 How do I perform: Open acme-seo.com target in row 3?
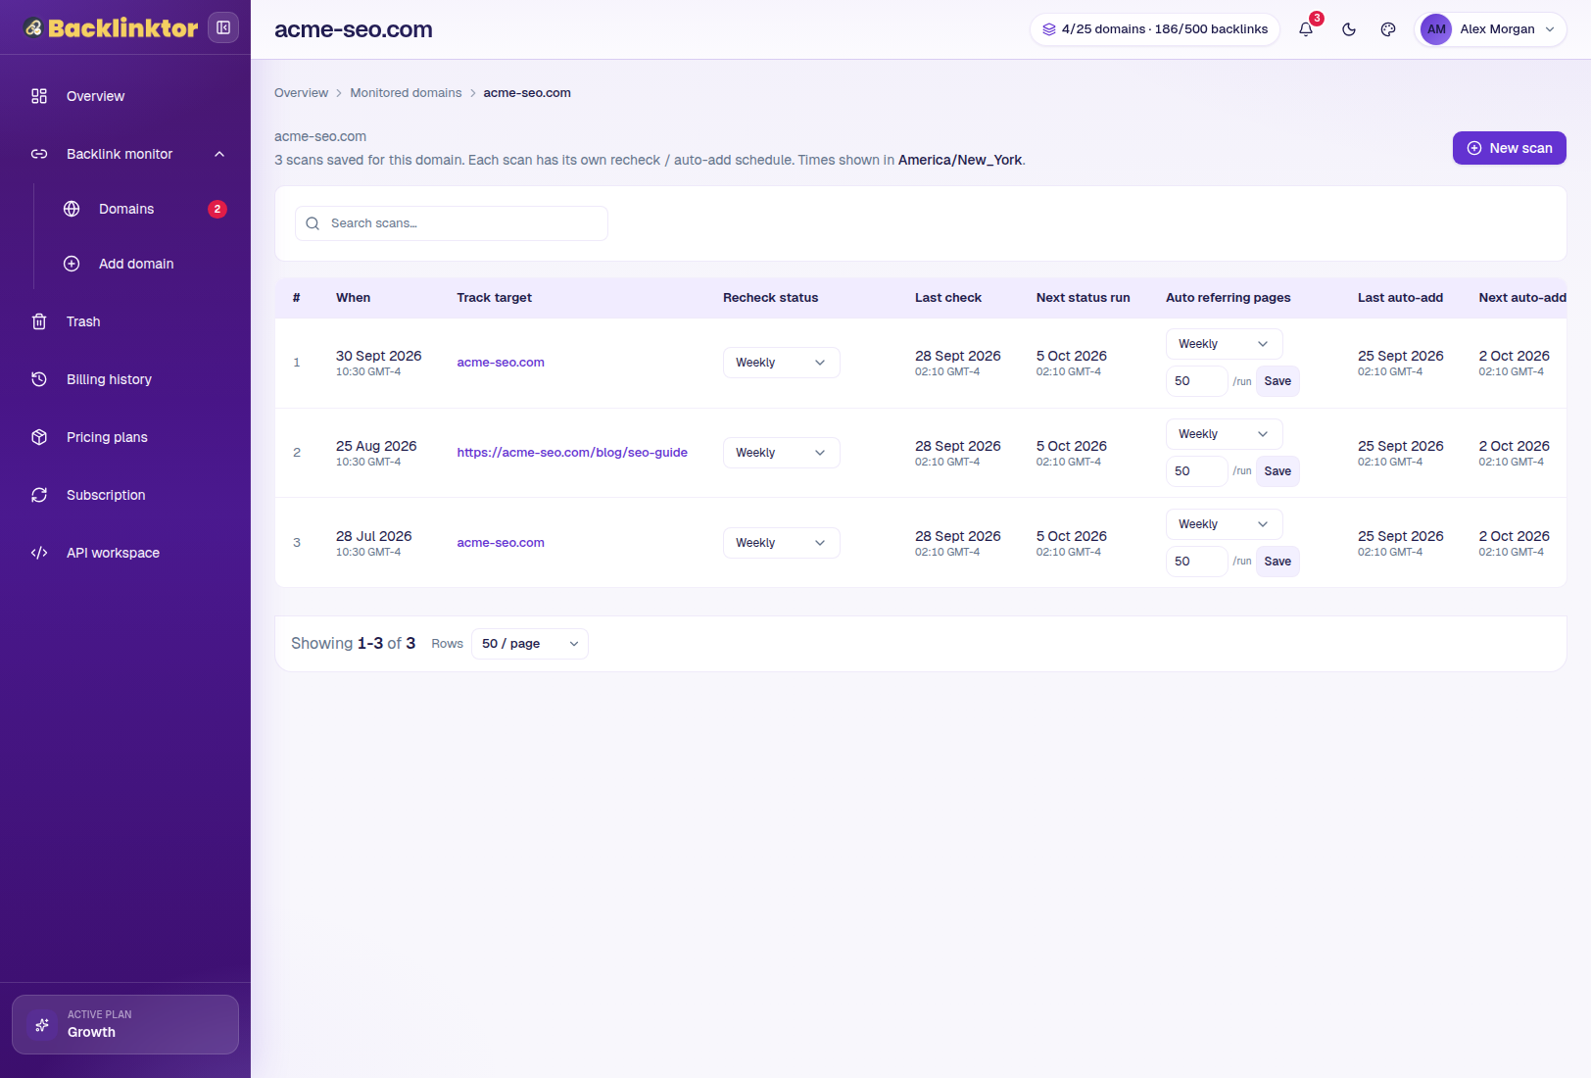(501, 543)
